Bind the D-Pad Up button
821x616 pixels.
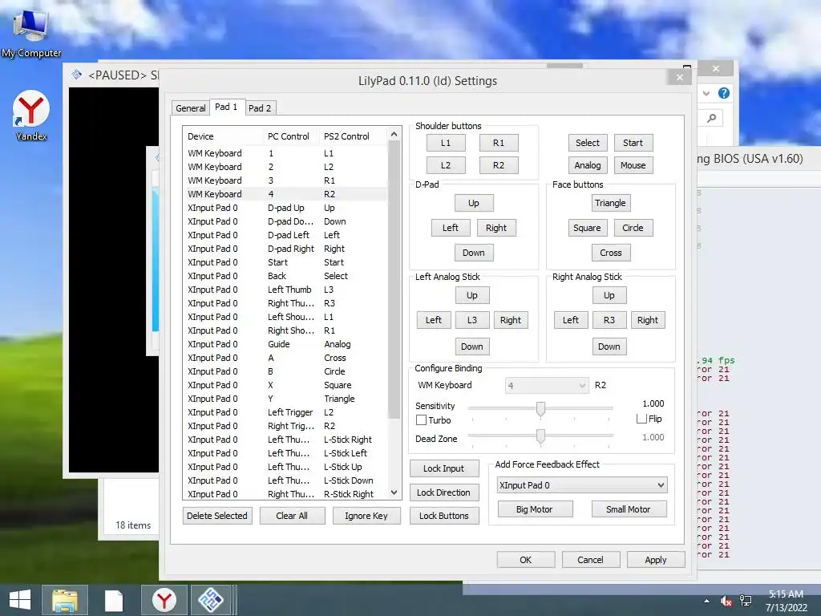tap(473, 203)
